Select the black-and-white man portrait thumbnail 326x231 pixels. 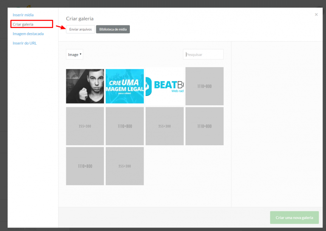click(85, 86)
